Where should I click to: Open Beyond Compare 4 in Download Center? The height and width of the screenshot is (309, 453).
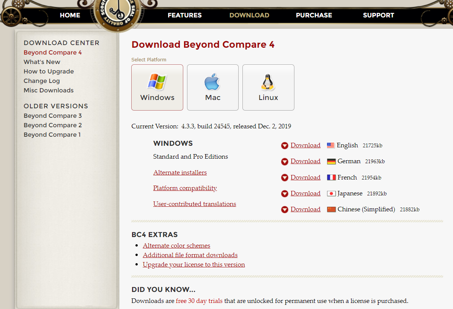coord(53,53)
